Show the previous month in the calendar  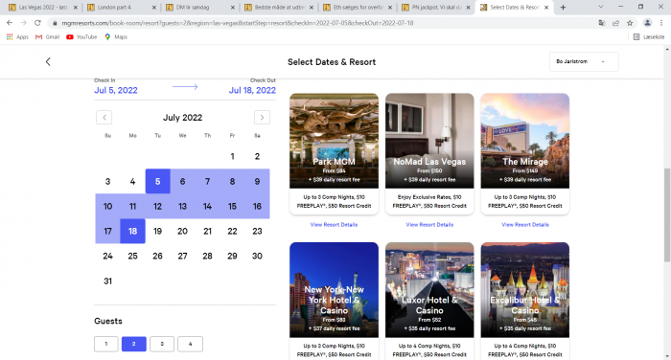104,117
